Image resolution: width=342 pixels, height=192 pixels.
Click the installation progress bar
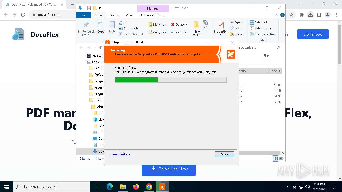[x=171, y=80]
